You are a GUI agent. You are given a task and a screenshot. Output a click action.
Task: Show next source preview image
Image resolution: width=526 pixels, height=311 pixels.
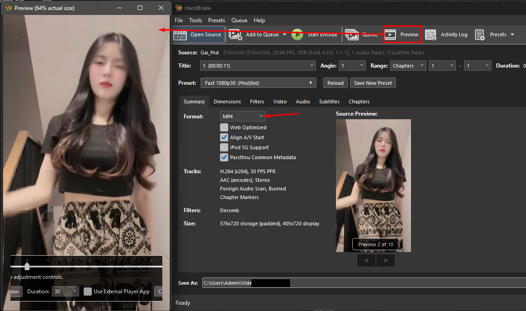(386, 260)
